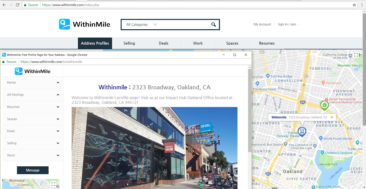
Task: Click the Impact Hub building photo
Action: [154, 148]
